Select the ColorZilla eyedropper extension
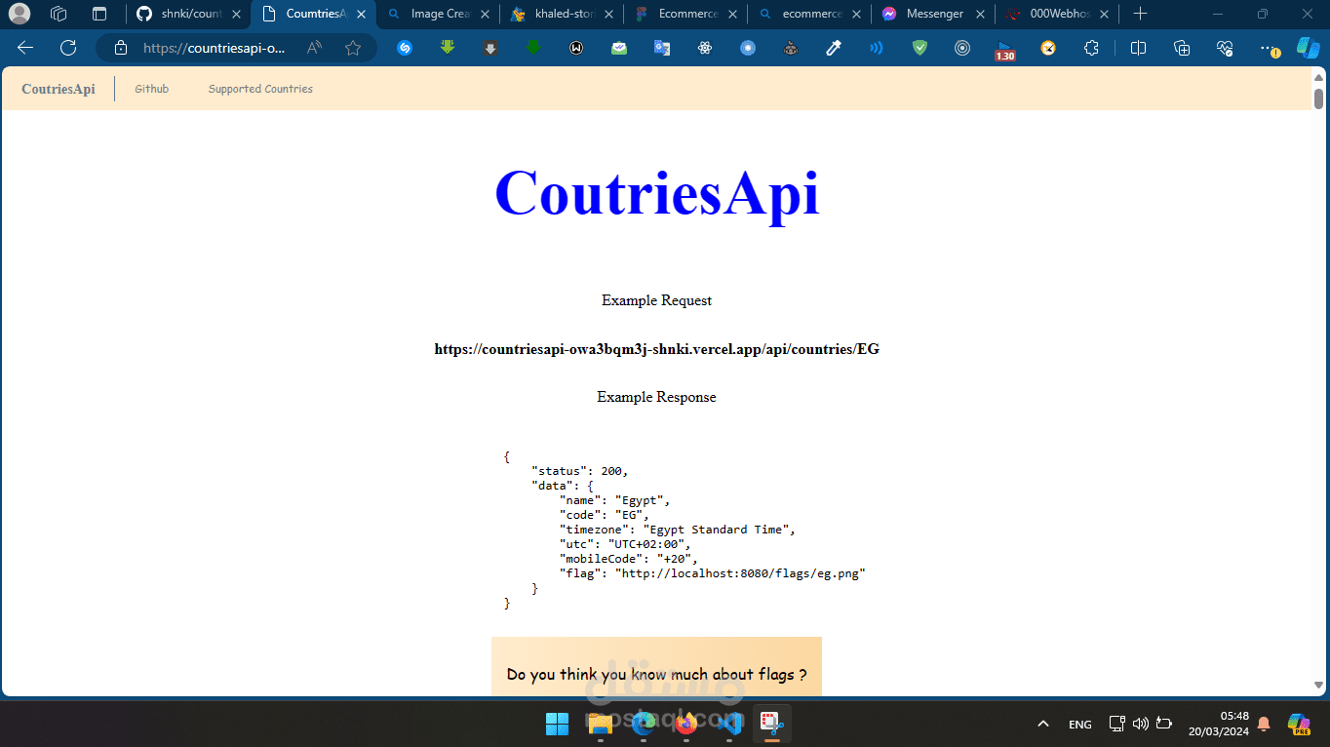 click(x=834, y=47)
